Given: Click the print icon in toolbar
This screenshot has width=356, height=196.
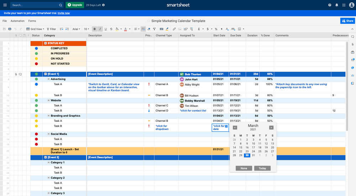Looking at the screenshot, I should point(10,29).
